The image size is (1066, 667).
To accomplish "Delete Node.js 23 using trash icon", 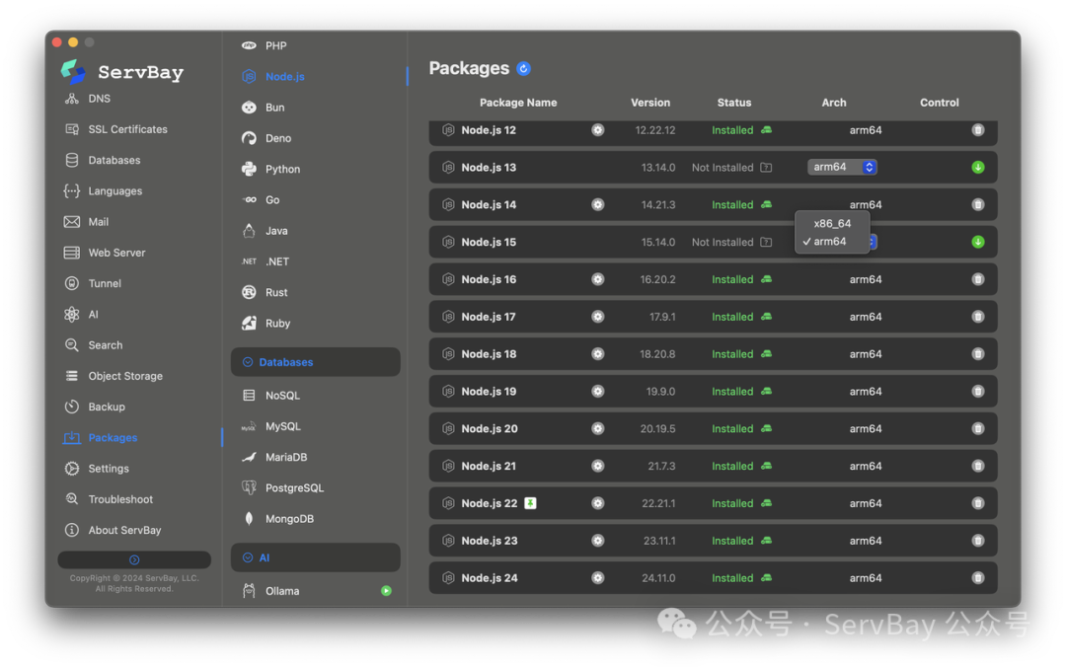I will click(x=977, y=541).
